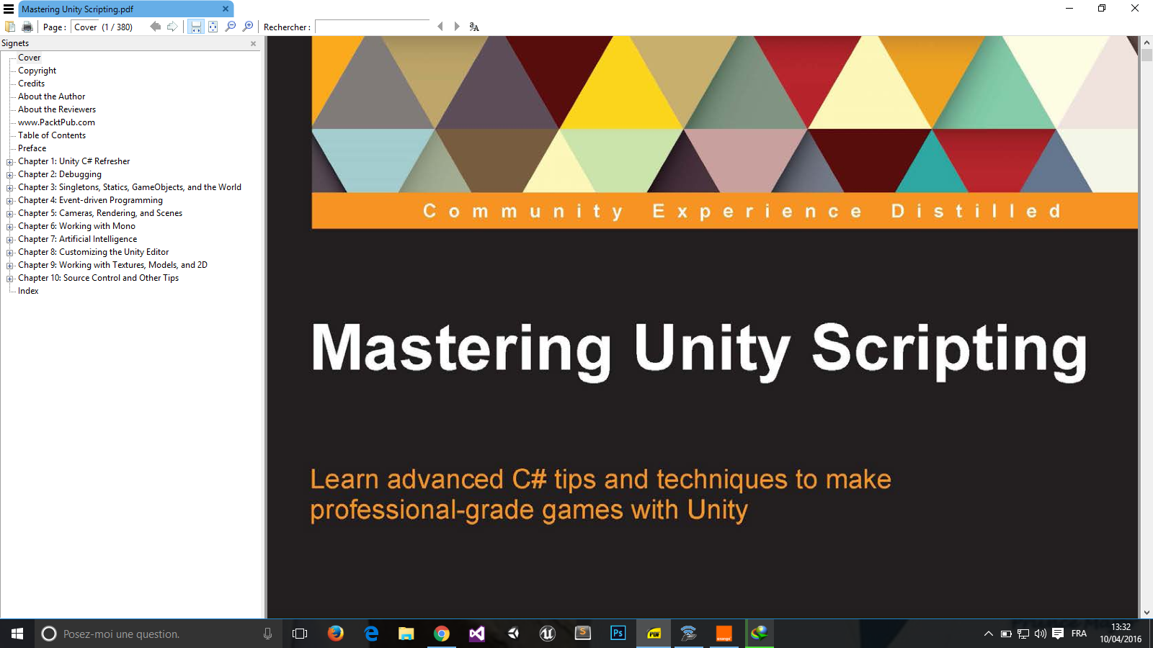This screenshot has width=1153, height=648.
Task: Open the hamburger menu button
Action: tap(9, 9)
